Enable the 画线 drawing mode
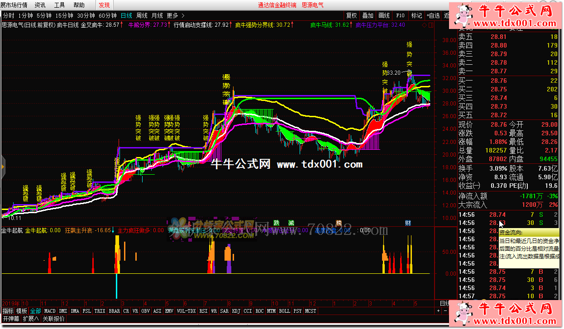 [384, 15]
